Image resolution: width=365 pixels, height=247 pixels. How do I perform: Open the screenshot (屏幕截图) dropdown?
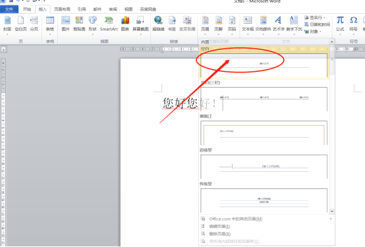point(140,25)
